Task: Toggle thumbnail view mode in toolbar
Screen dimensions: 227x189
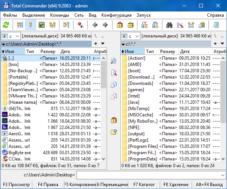Action: coord(42,25)
